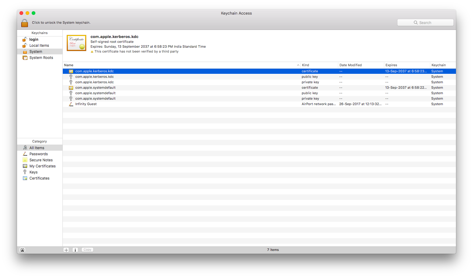Choose the All Items category icon
The height and width of the screenshot is (278, 473).
point(25,148)
